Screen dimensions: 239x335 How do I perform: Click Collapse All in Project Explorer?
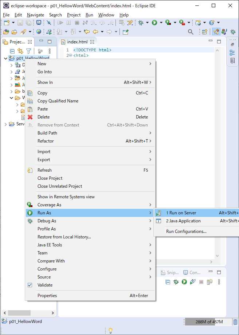[12, 51]
